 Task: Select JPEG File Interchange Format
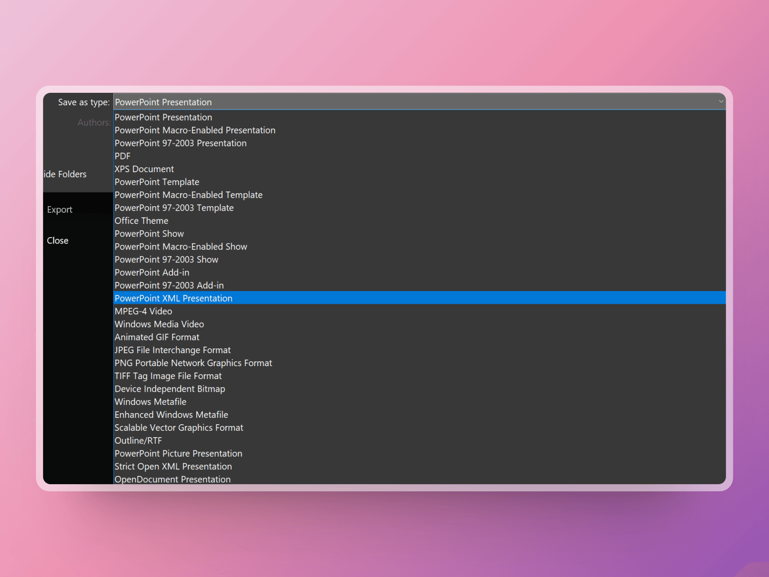(x=419, y=350)
